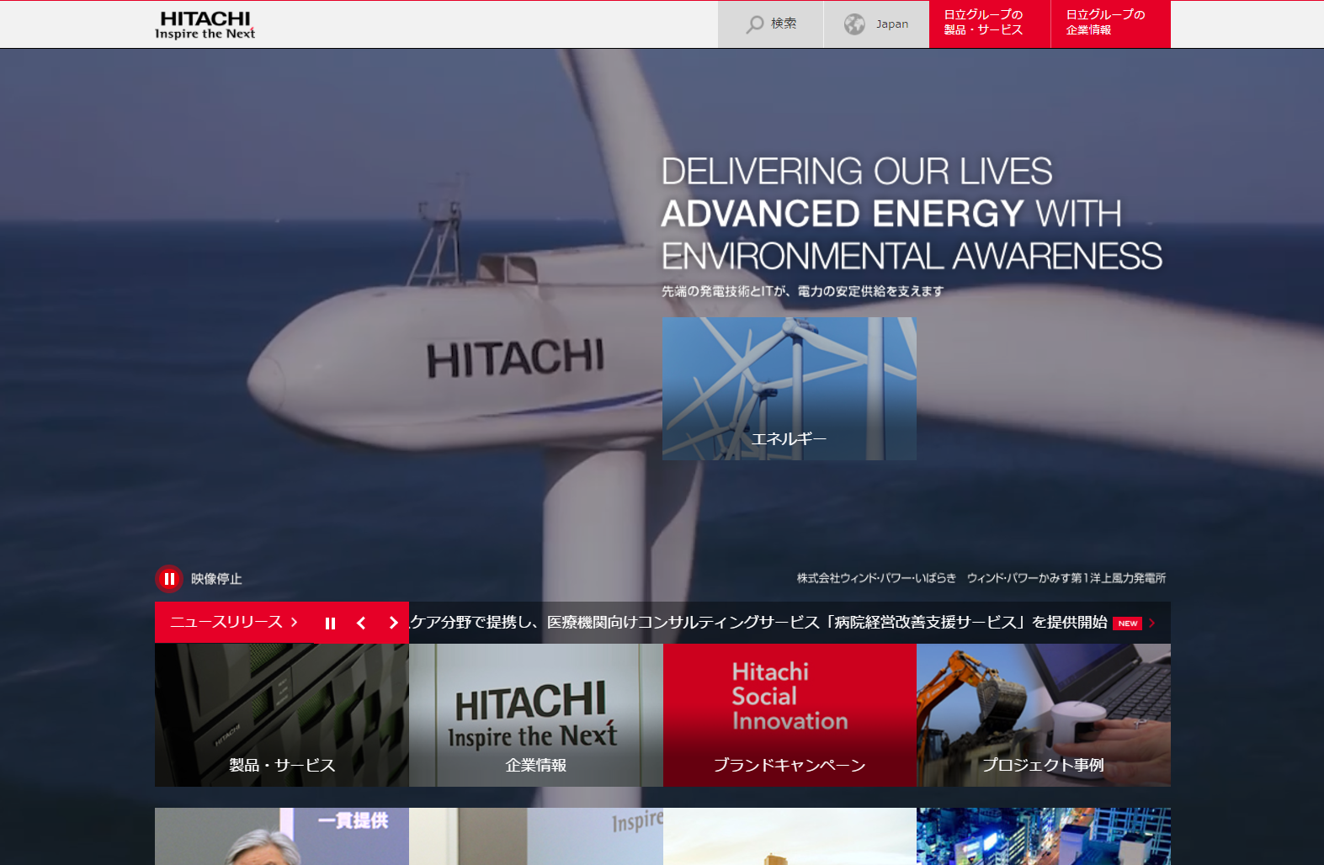This screenshot has width=1324, height=865.
Task: Click the 先端の発電技術とITが tagline text
Action: 802,291
